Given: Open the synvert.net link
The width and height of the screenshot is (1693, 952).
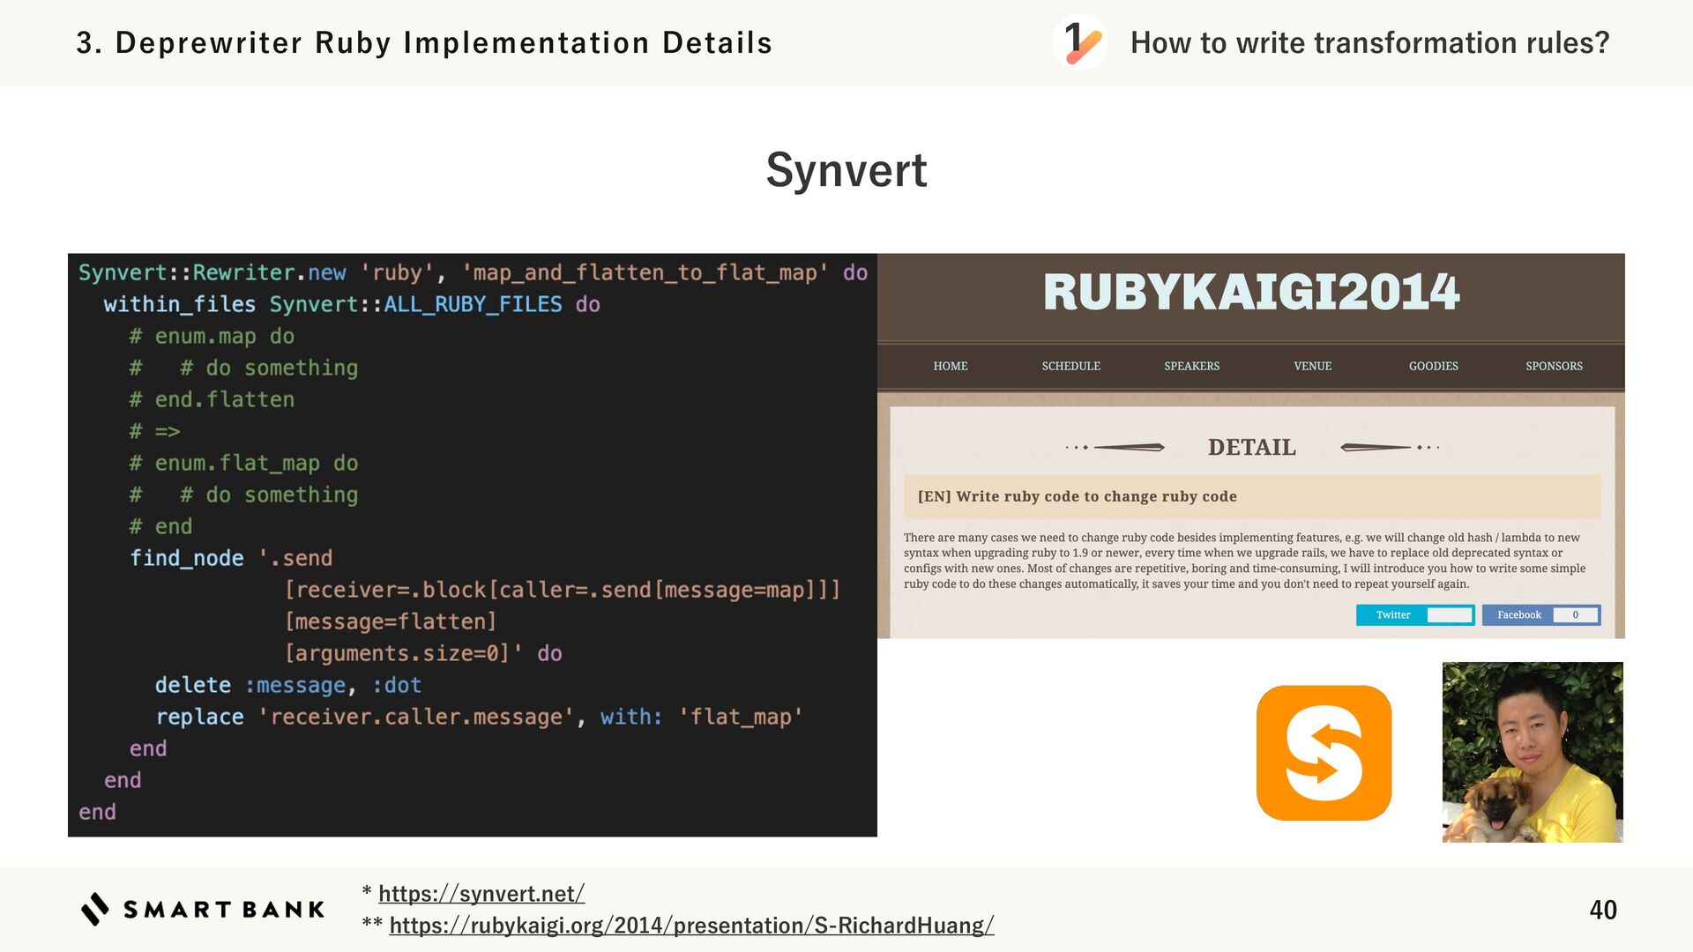Looking at the screenshot, I should coord(481,893).
